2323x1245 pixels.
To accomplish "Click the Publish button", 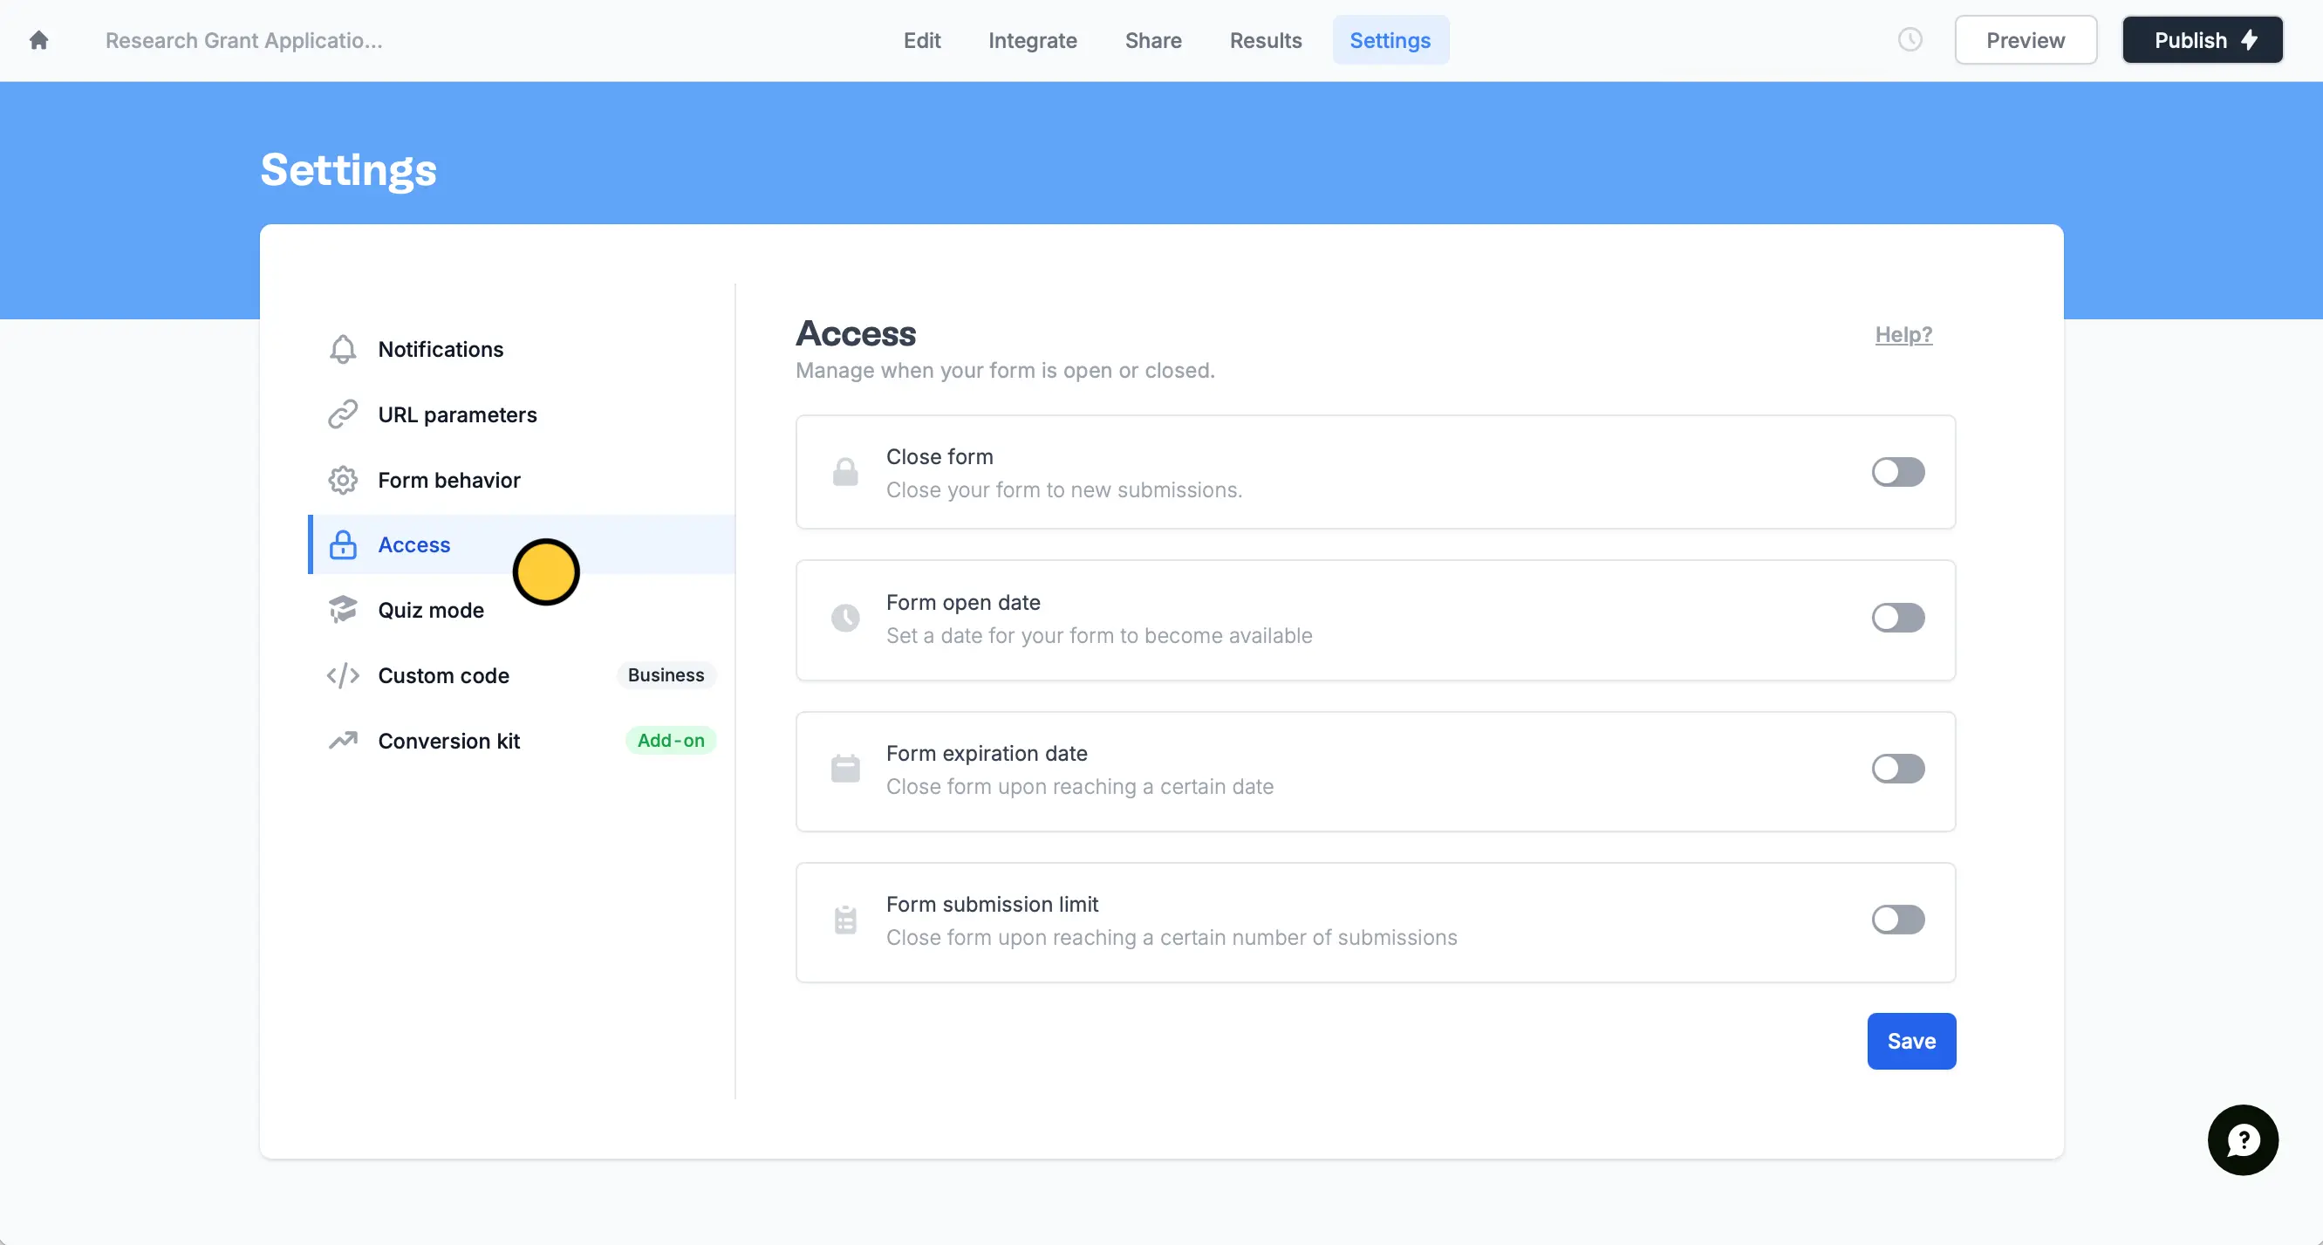I will tap(2202, 39).
